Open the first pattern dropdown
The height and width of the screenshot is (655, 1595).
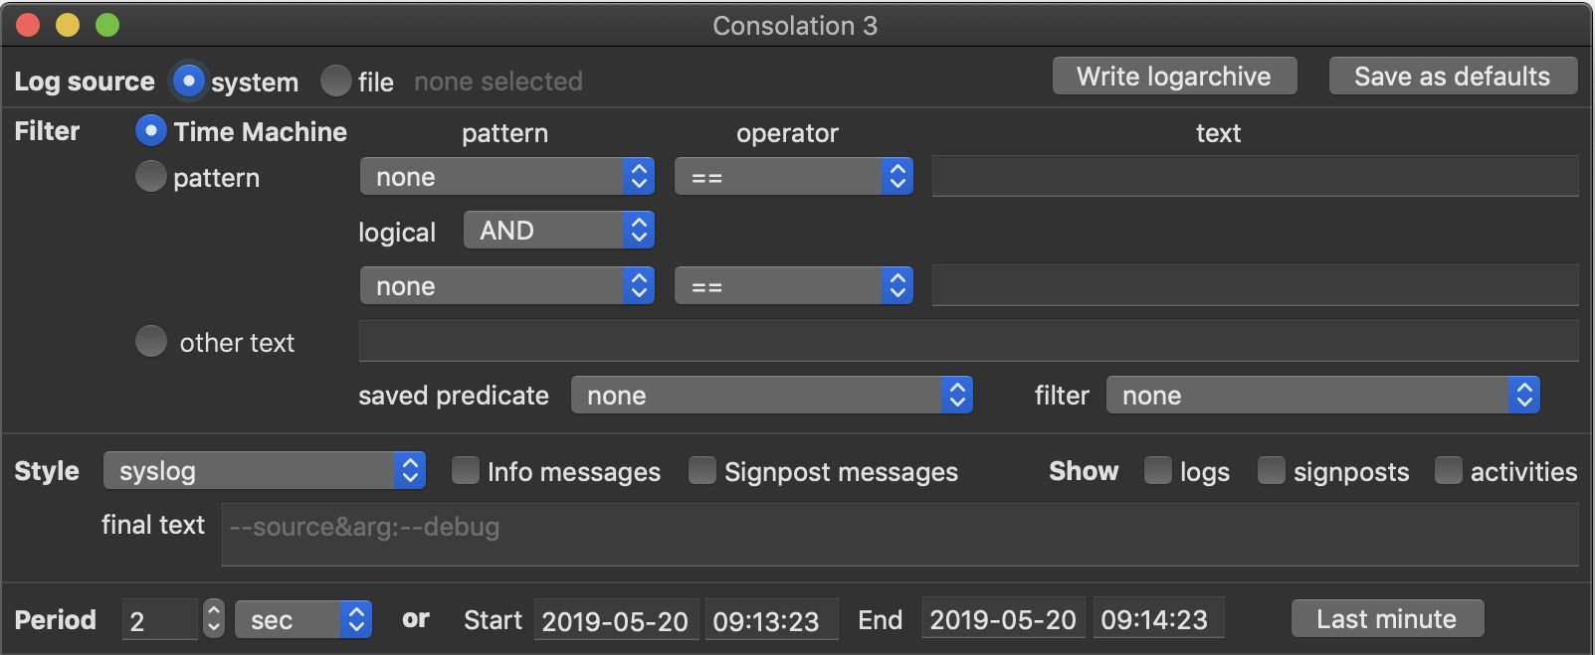507,177
